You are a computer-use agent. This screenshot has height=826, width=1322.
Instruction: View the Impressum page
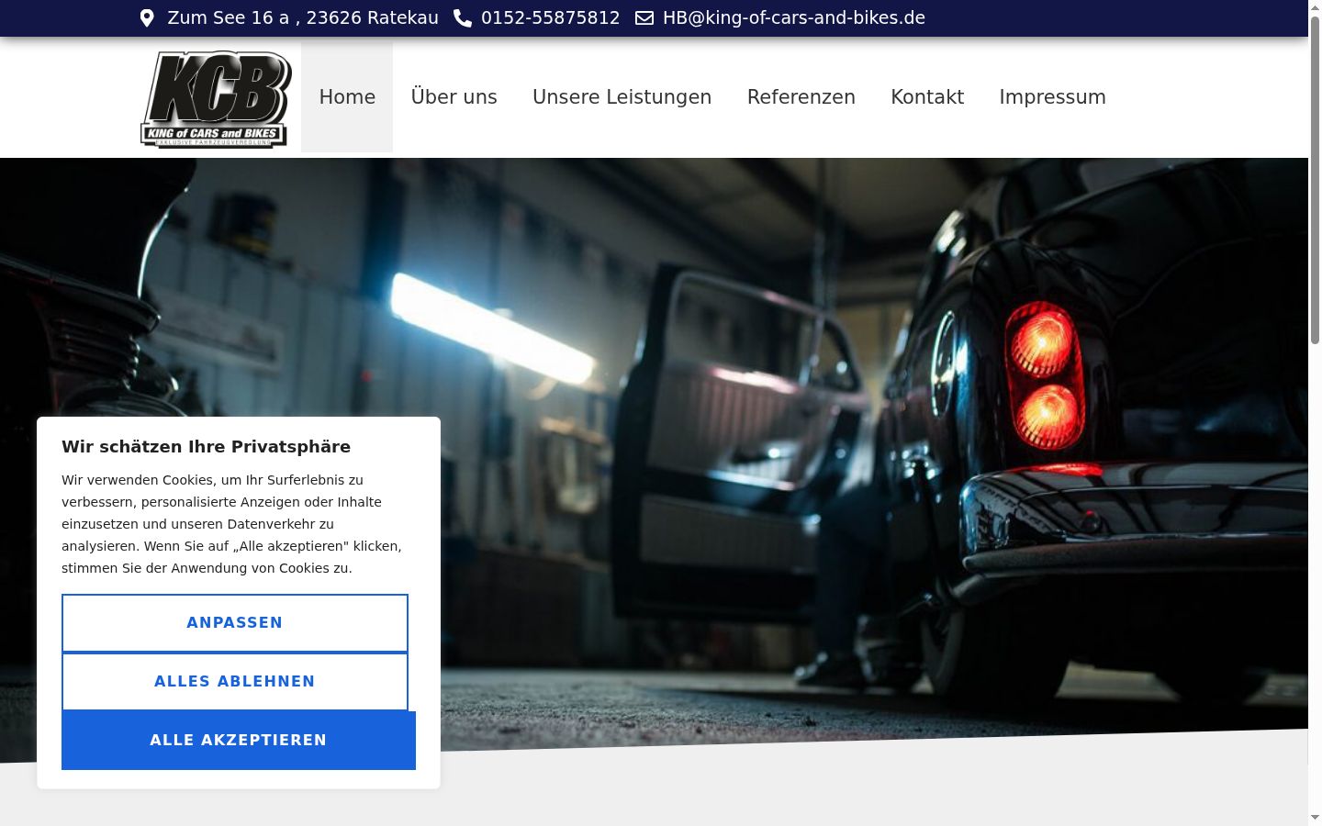point(1053,97)
